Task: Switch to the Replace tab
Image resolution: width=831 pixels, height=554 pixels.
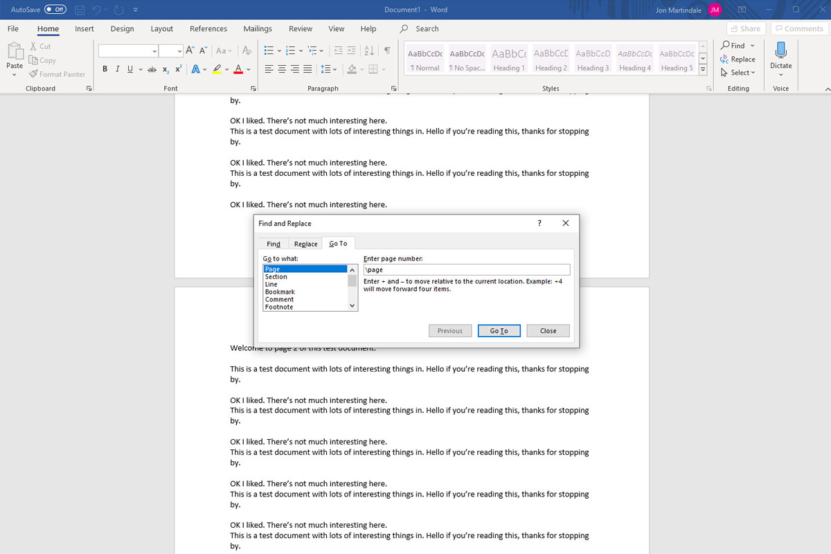Action: click(x=305, y=243)
